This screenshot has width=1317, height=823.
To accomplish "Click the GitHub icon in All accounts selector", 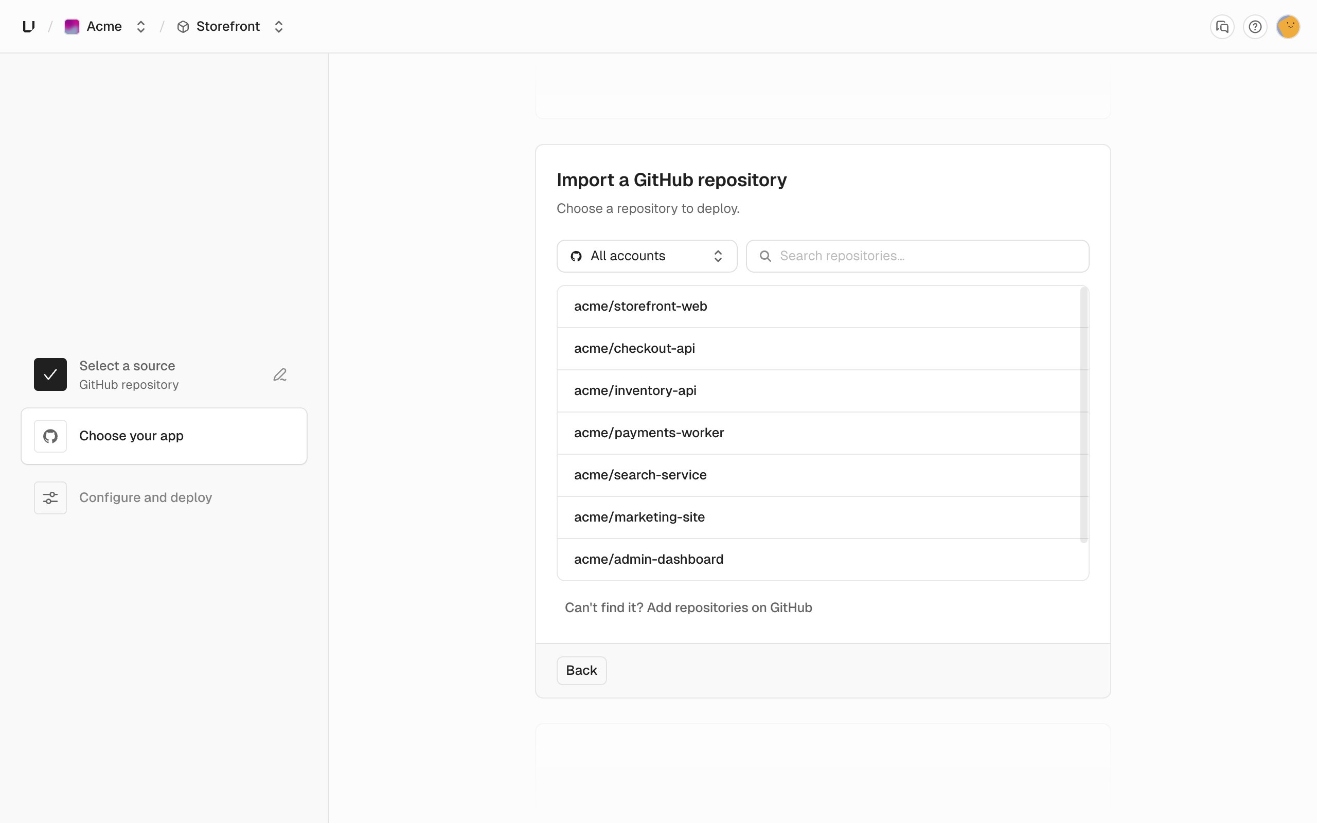I will (576, 256).
